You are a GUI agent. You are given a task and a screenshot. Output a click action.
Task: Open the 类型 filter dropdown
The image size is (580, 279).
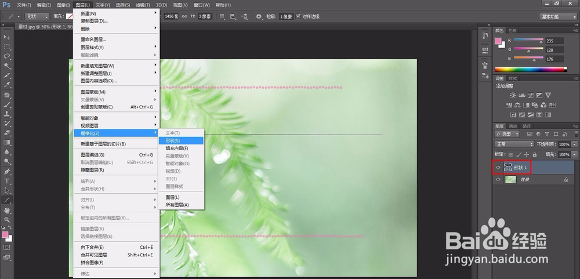coord(507,135)
